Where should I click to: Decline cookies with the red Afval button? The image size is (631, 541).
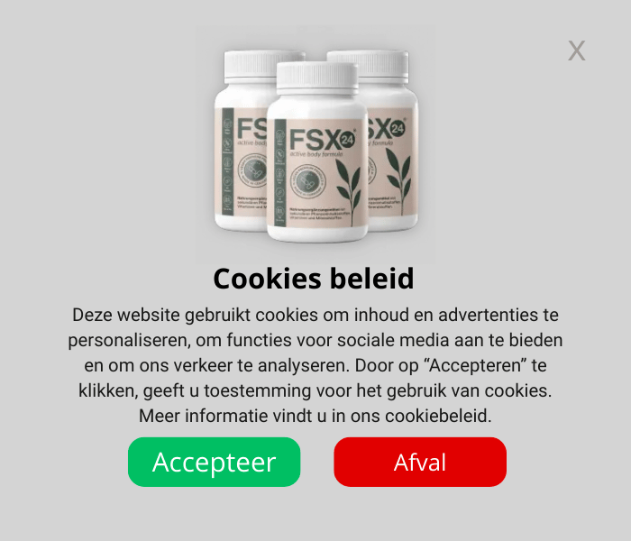coord(420,462)
